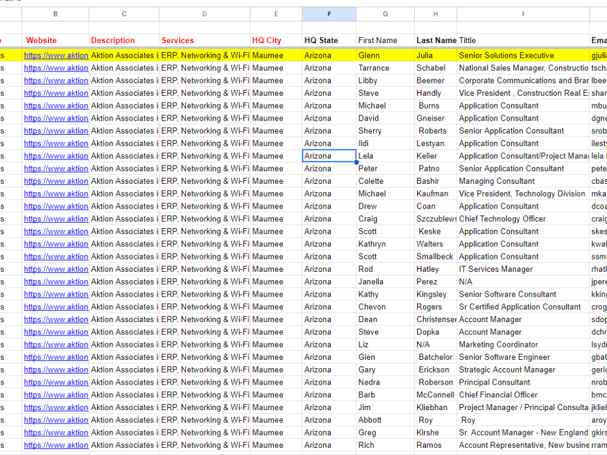Select the first name cell Nedra
The image size is (607, 455).
point(385,382)
